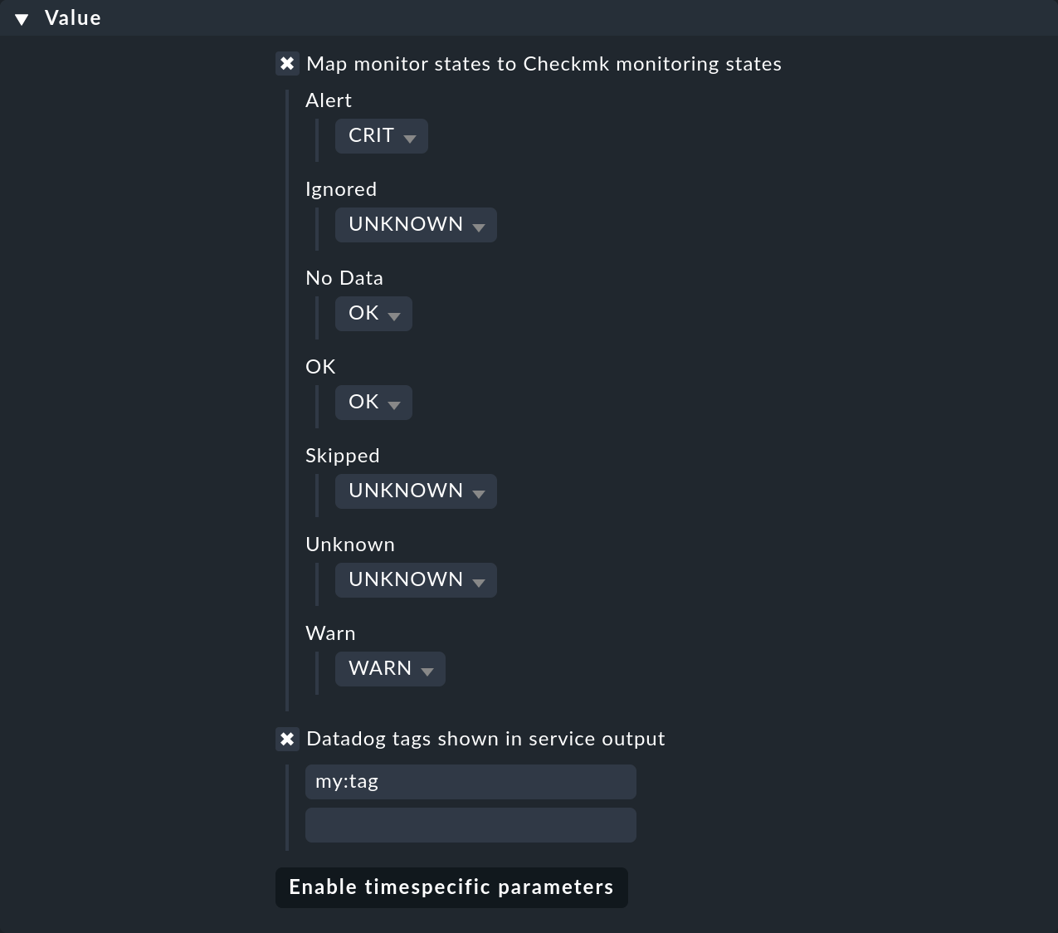Open the OK state dropdown
The width and height of the screenshot is (1058, 933).
(x=373, y=402)
